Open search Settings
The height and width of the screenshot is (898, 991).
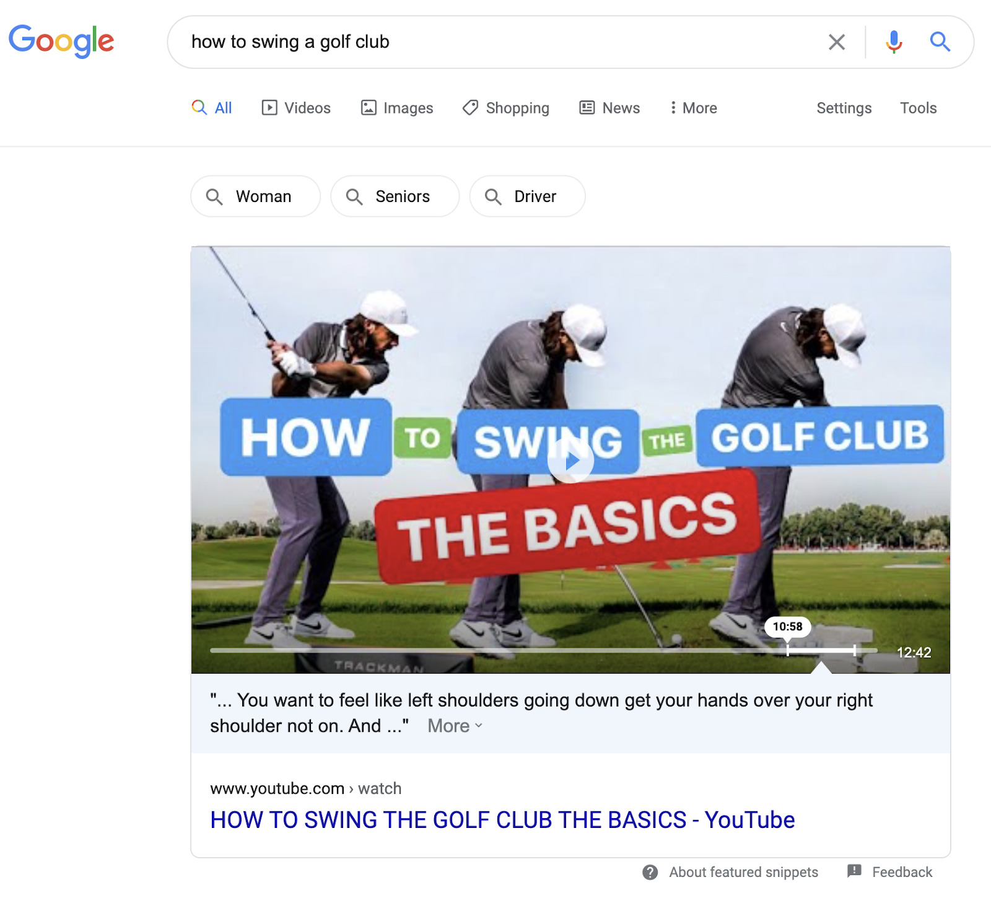point(844,108)
